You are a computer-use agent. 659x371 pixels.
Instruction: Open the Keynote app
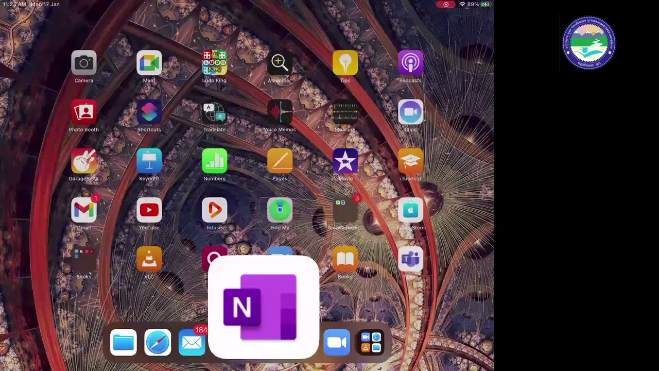pos(149,161)
